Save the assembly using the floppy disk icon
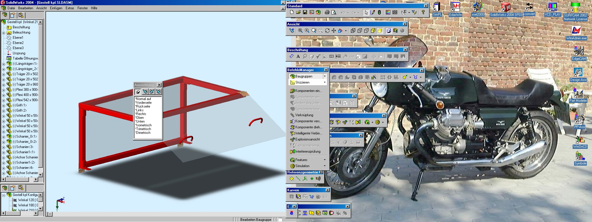The image size is (592, 222). click(305, 12)
